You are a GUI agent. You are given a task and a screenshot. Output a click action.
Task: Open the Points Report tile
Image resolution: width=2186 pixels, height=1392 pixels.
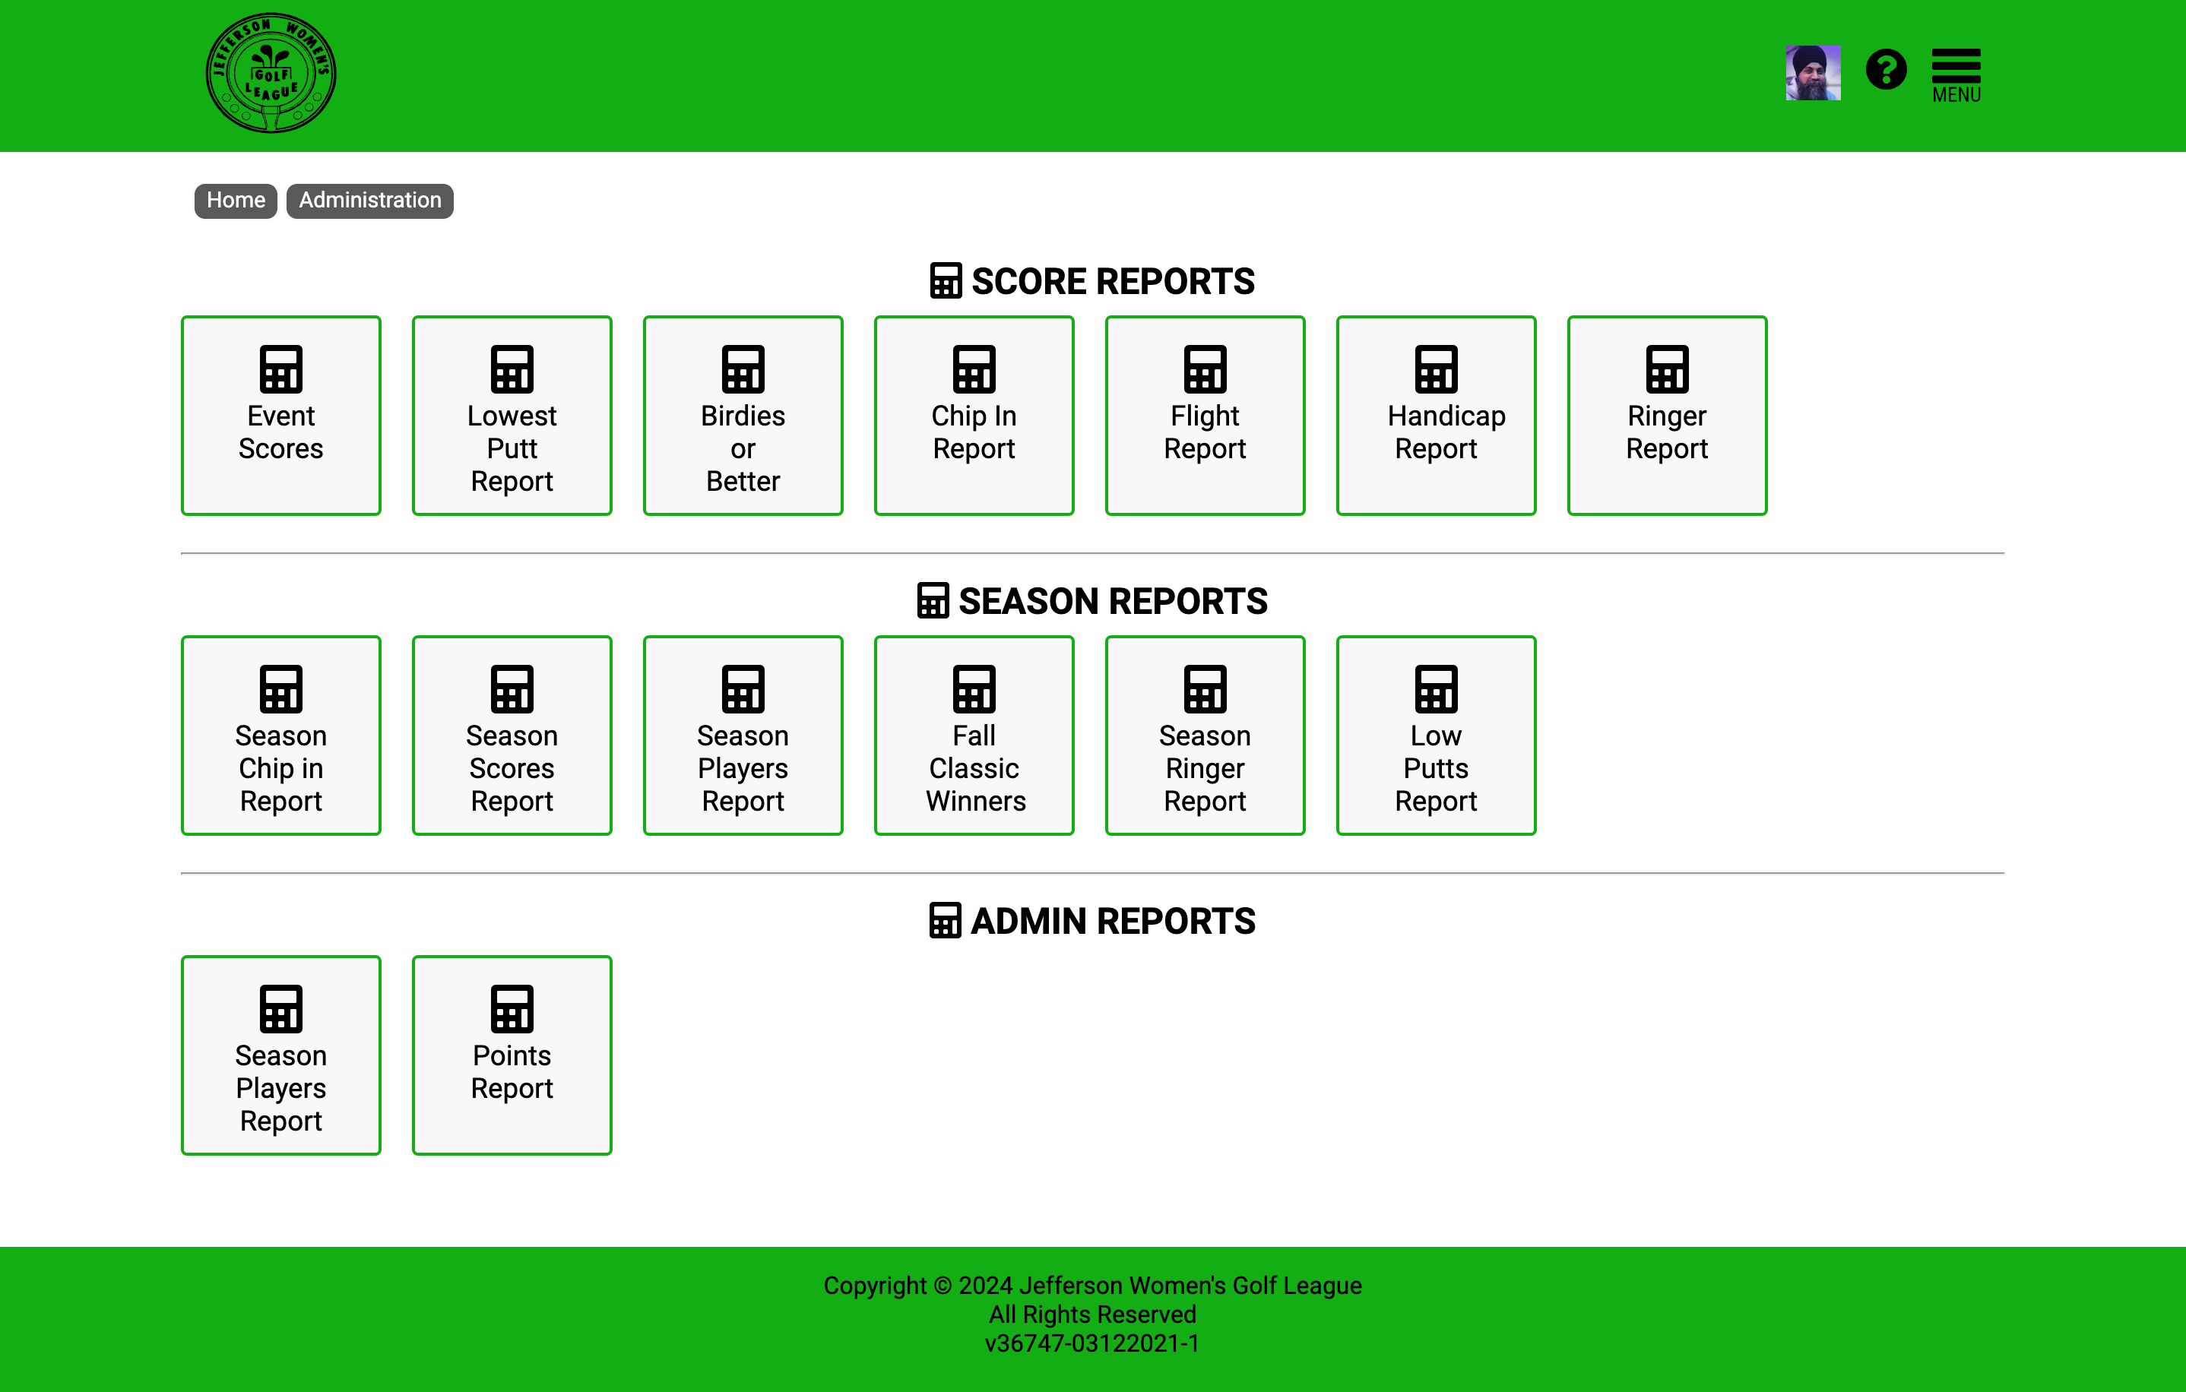point(512,1055)
